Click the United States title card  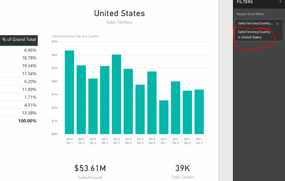(119, 14)
